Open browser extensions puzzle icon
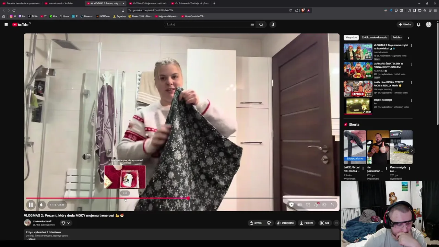 click(396, 10)
